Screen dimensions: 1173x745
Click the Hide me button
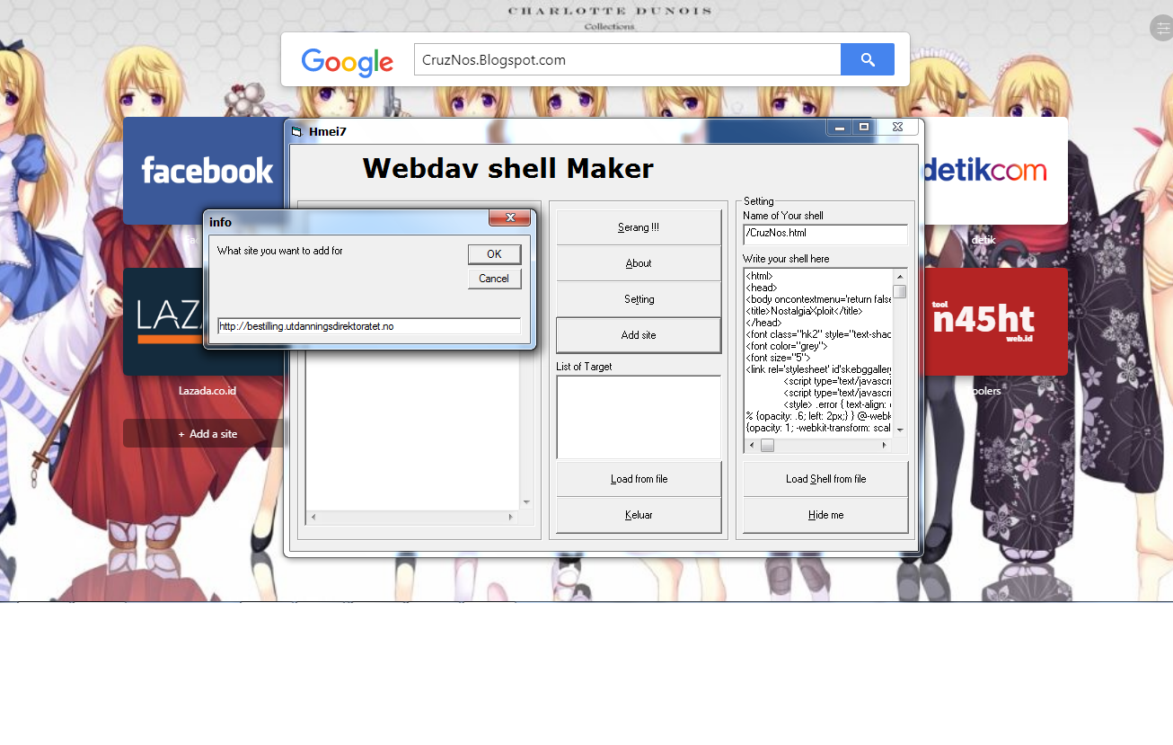[x=825, y=515]
